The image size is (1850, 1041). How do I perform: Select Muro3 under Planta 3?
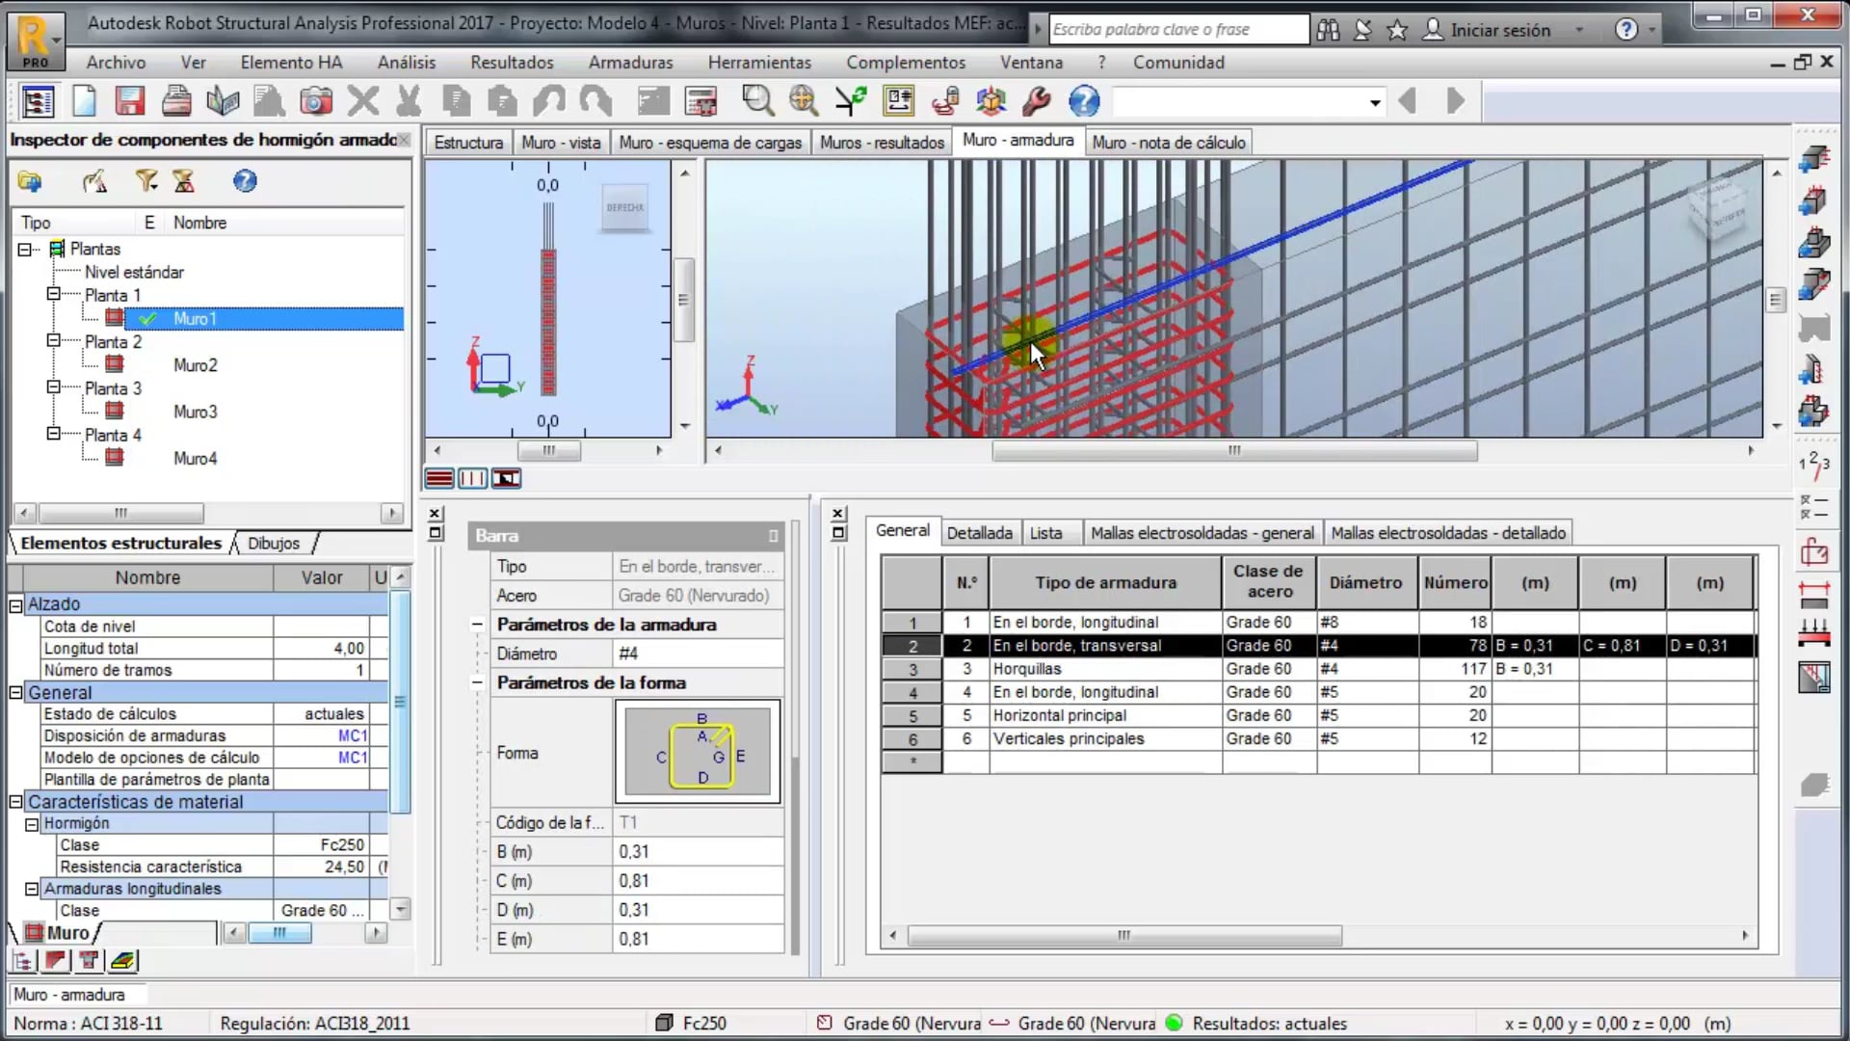[195, 412]
